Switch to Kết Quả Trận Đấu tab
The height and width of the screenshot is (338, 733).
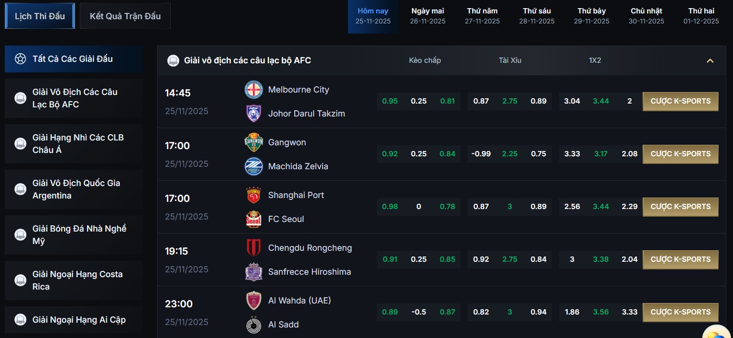125,16
